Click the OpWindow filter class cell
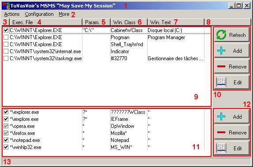Screen dimensions: 253x167 [x=123, y=126]
